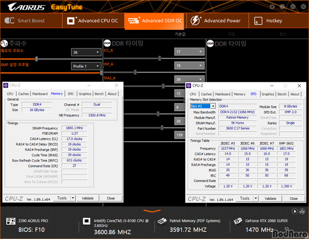
Task: Click Tools button in right CPU-Z window
Action: [245, 199]
